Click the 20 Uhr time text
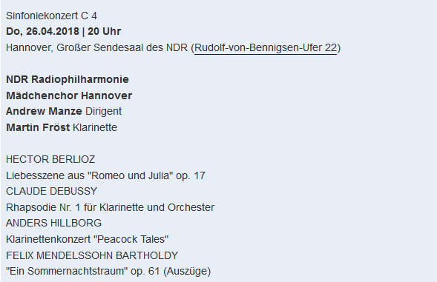Viewport: 437px width, 282px height. pyautogui.click(x=104, y=31)
